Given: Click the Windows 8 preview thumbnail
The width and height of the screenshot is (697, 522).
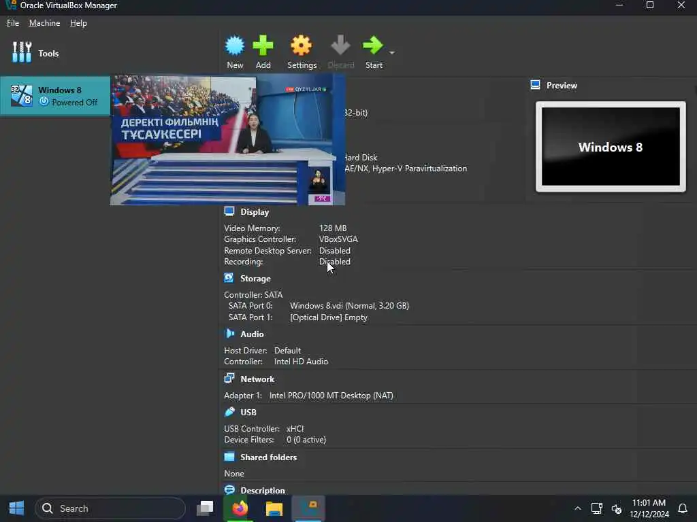Looking at the screenshot, I should (611, 147).
